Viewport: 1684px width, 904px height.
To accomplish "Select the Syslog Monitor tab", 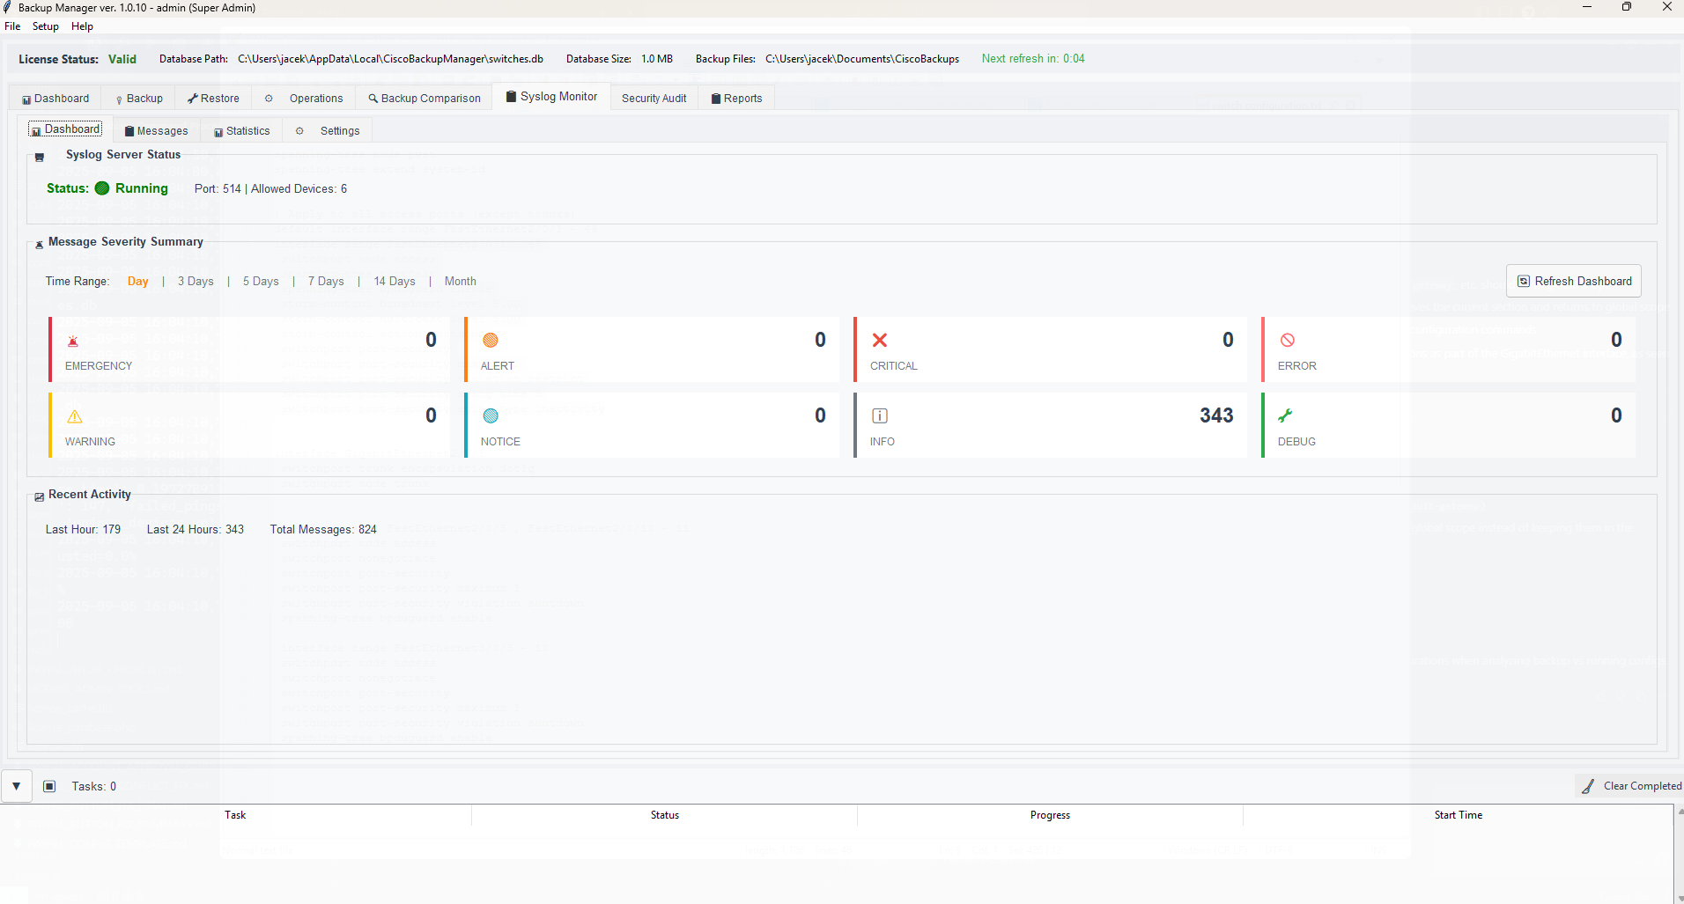I will 551,97.
